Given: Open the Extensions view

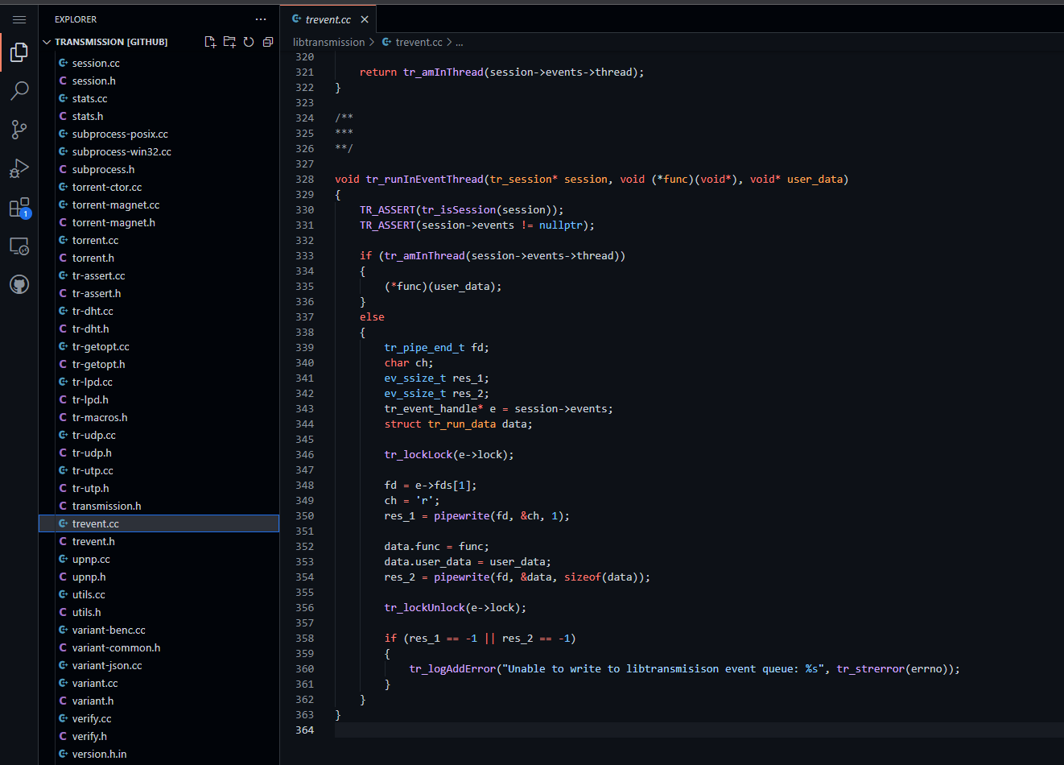Looking at the screenshot, I should tap(19, 207).
